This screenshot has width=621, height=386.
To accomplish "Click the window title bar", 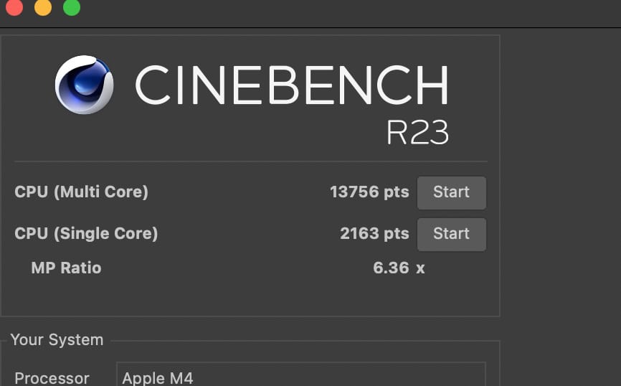I will tap(323, 13).
